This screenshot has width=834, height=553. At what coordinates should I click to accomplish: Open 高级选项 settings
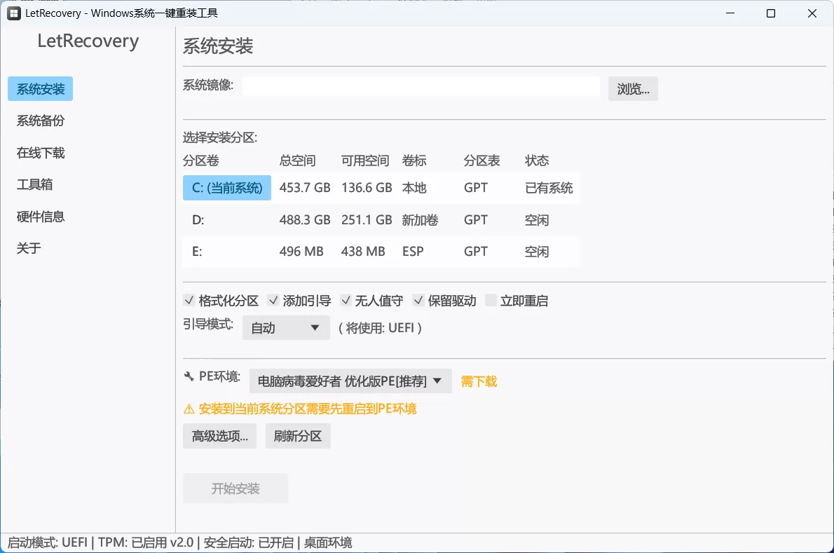[219, 435]
